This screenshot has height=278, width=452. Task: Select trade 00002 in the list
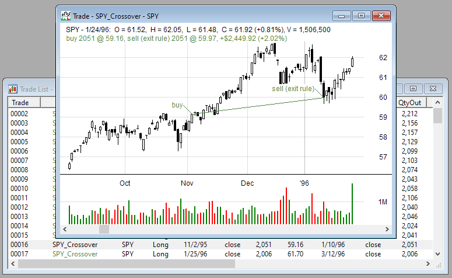pos(20,114)
